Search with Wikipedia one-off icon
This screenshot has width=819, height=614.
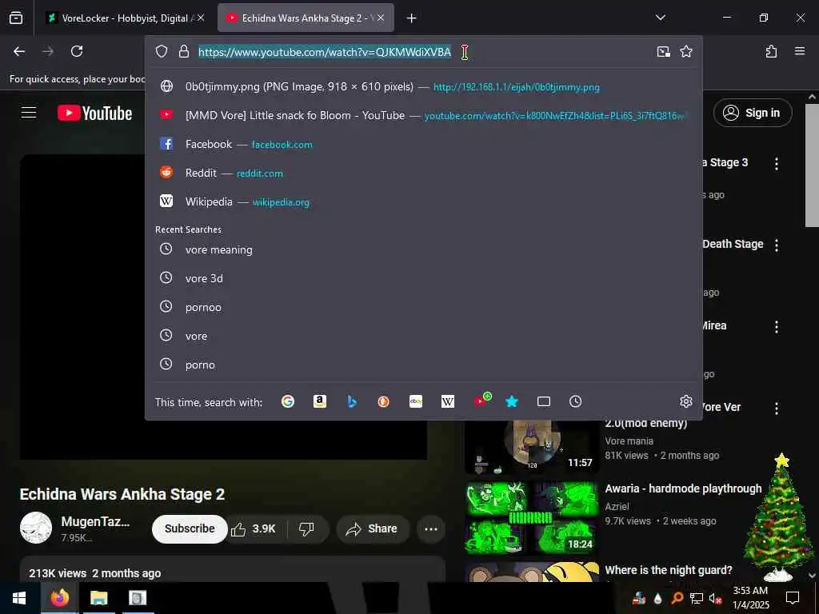pos(448,401)
